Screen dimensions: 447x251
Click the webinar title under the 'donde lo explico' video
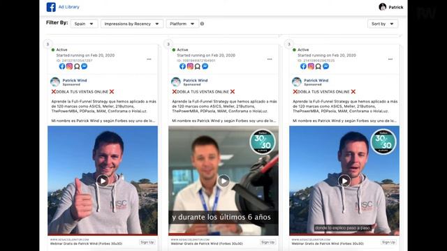click(x=328, y=243)
